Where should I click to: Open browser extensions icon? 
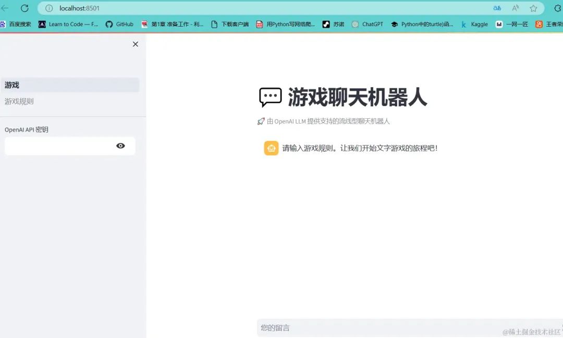[x=558, y=8]
